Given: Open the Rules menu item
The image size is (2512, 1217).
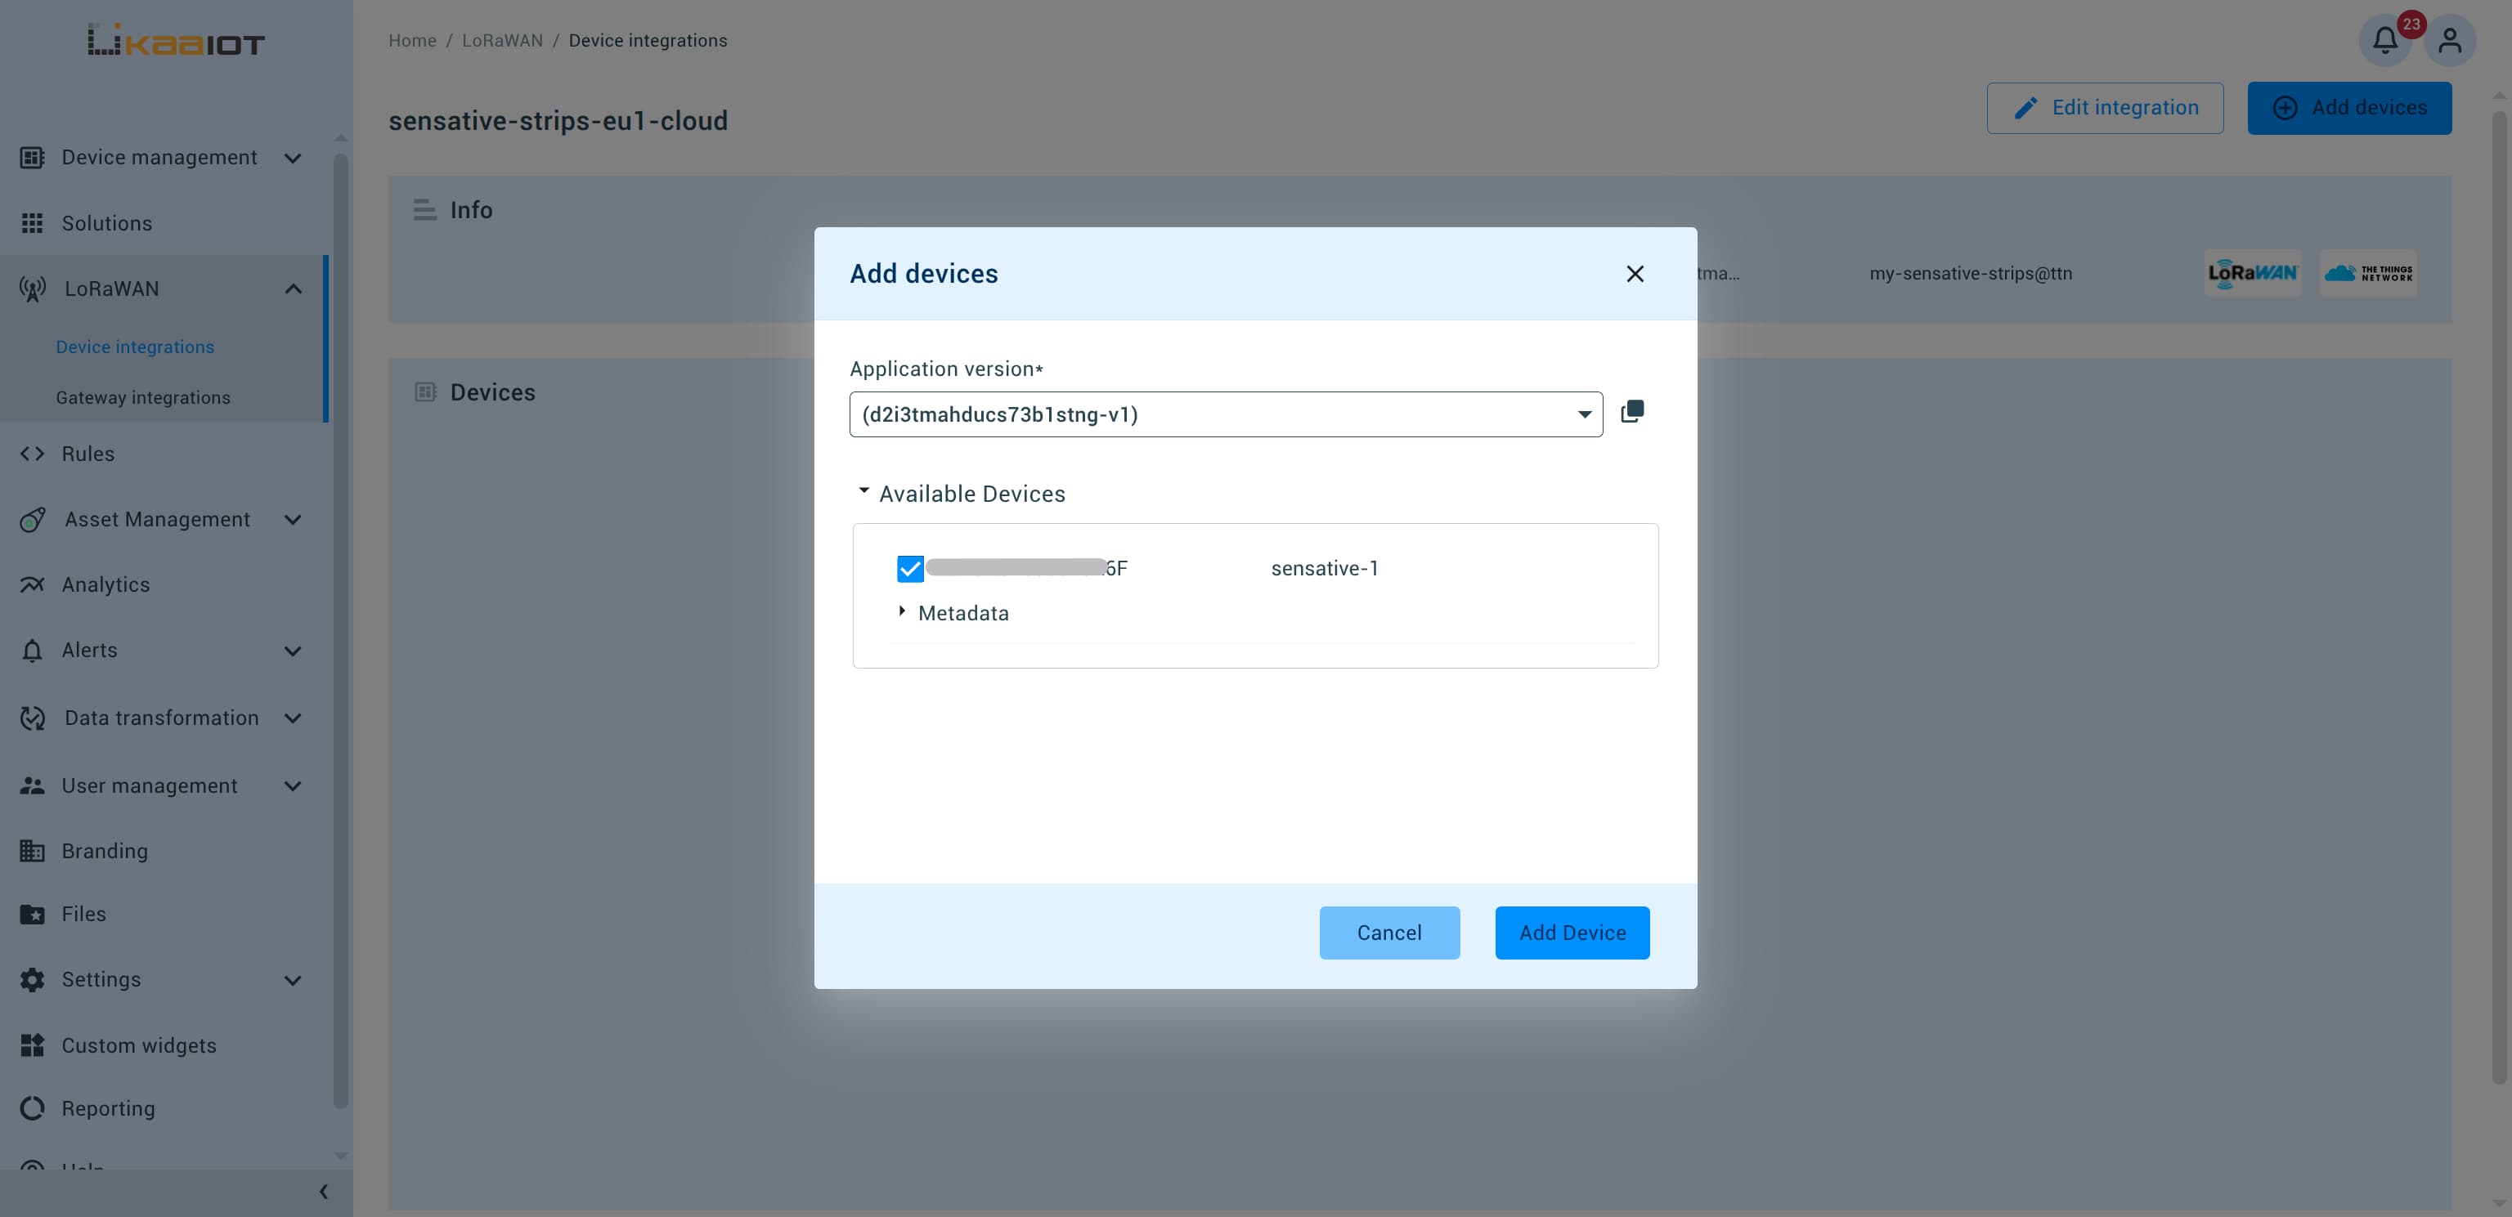Looking at the screenshot, I should [87, 454].
